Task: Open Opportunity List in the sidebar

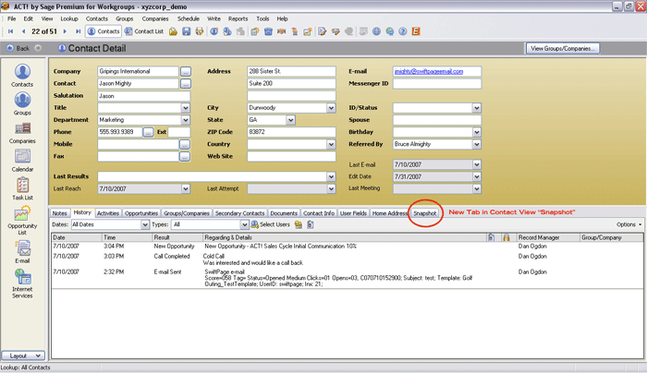Action: click(x=22, y=221)
